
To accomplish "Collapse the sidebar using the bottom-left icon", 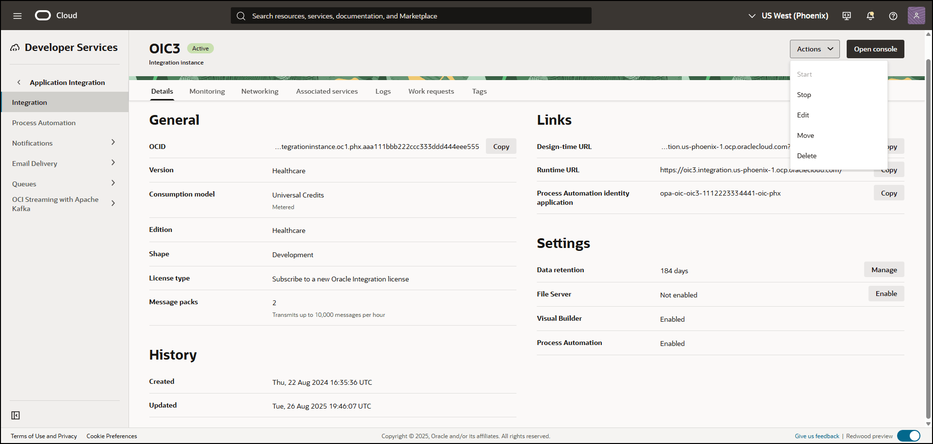I will [15, 415].
